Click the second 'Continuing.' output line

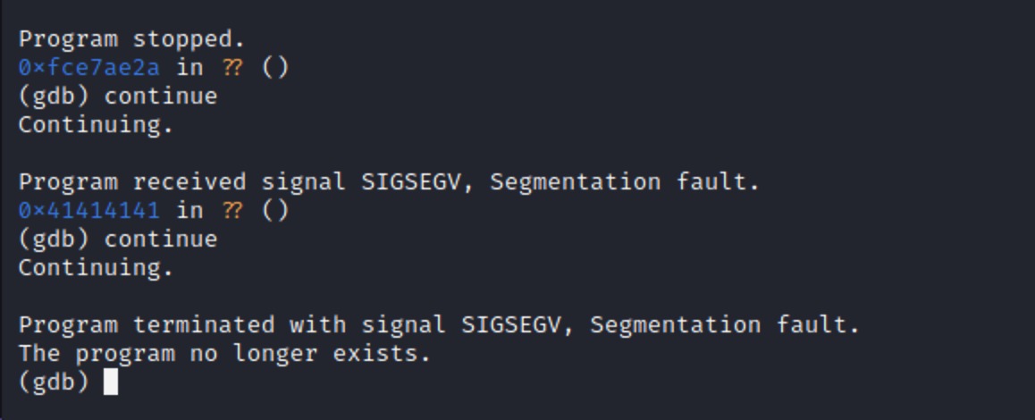96,267
